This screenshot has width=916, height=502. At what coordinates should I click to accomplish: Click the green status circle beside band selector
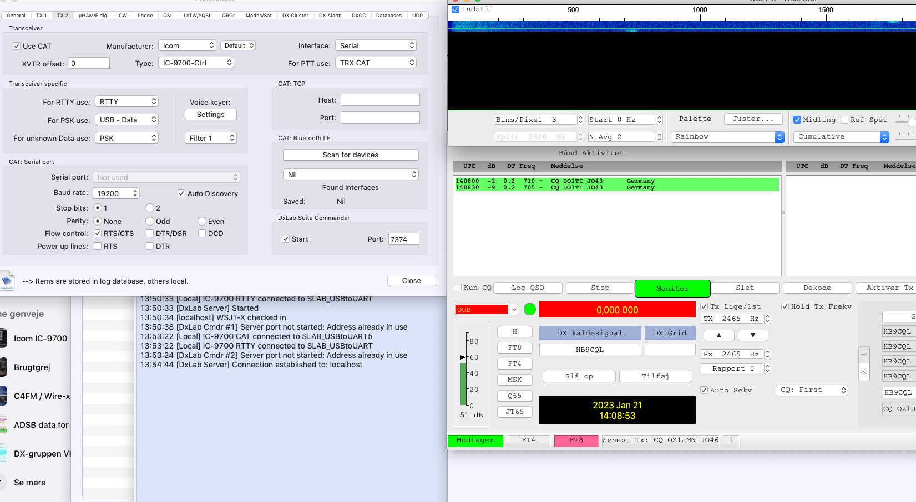click(530, 309)
